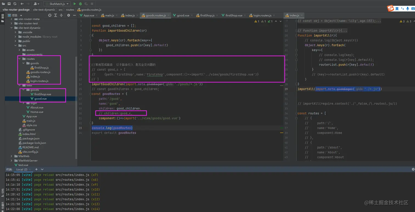
Task: Collapse all in project tree
Action: 61,15
